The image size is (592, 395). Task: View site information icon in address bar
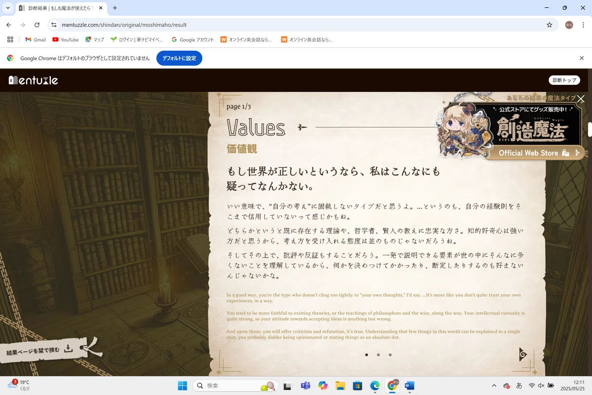pos(54,25)
